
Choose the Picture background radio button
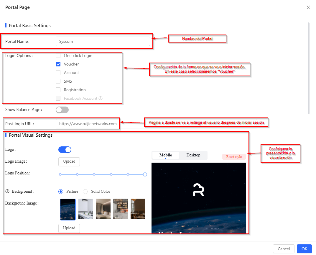pos(61,191)
